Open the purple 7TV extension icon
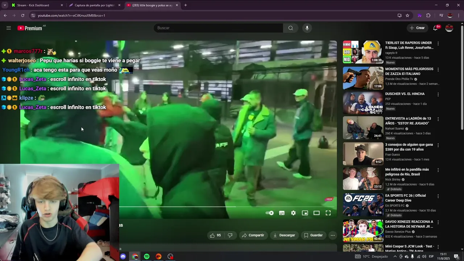The image size is (464, 261). pos(419,16)
